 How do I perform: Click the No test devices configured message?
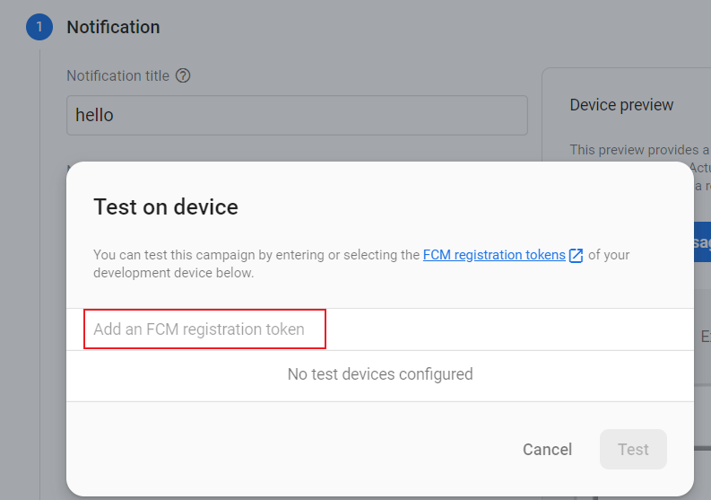click(x=380, y=373)
